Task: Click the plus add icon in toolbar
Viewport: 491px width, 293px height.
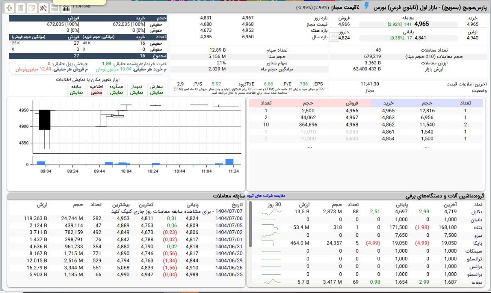Action: tap(9, 8)
